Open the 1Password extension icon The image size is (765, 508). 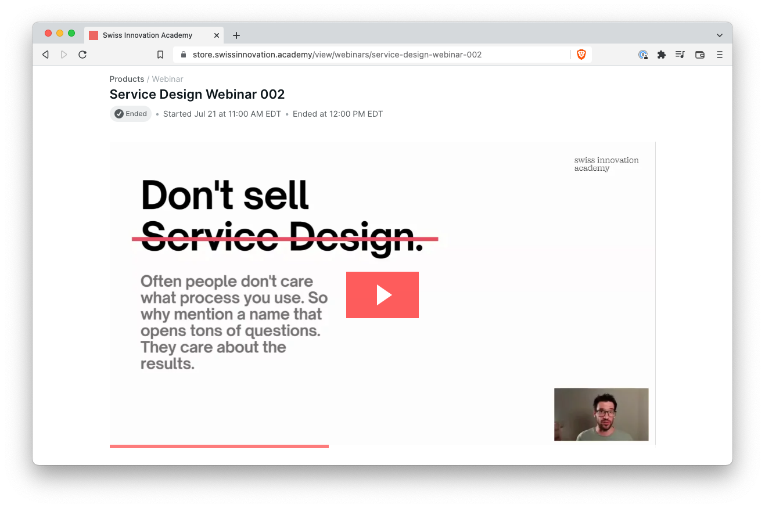(643, 55)
